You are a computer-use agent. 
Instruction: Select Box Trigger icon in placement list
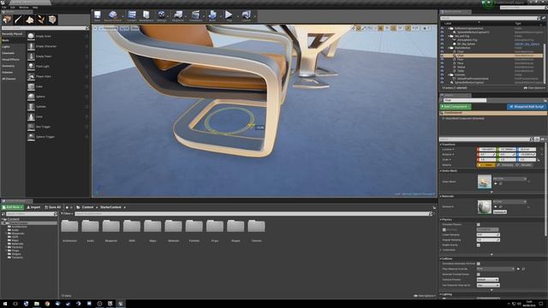(x=31, y=127)
